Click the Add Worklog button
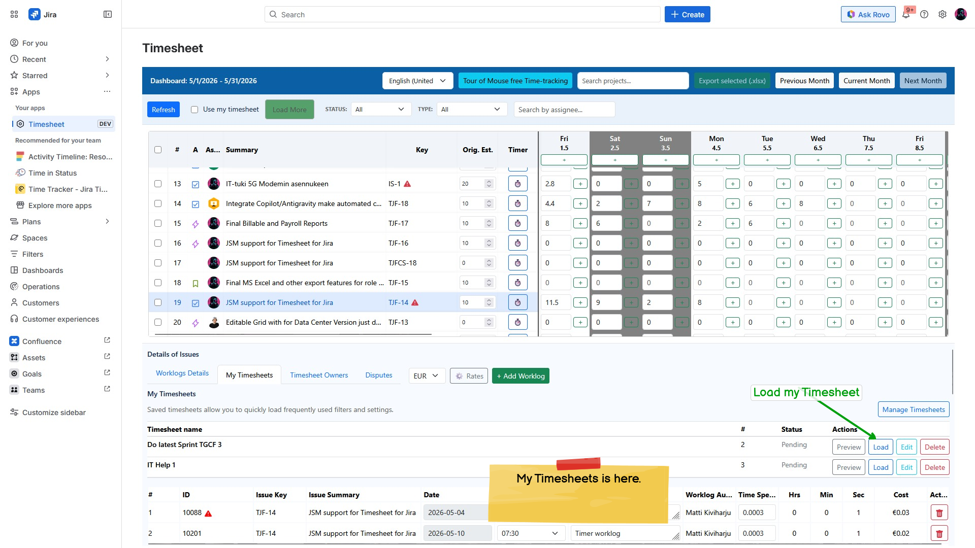Image resolution: width=975 pixels, height=548 pixels. (521, 376)
